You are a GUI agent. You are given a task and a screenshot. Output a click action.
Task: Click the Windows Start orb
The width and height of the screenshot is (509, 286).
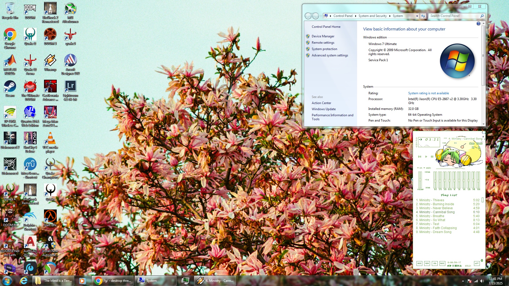pos(7,281)
